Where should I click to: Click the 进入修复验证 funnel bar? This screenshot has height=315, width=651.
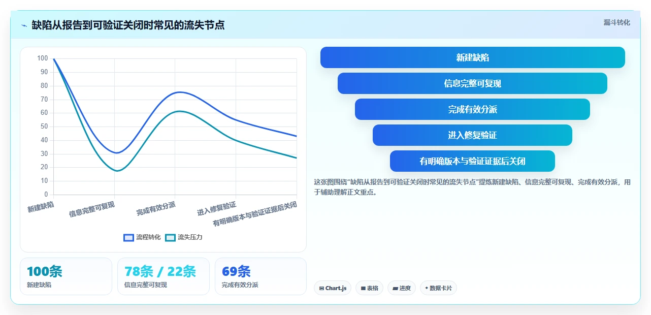pyautogui.click(x=472, y=135)
